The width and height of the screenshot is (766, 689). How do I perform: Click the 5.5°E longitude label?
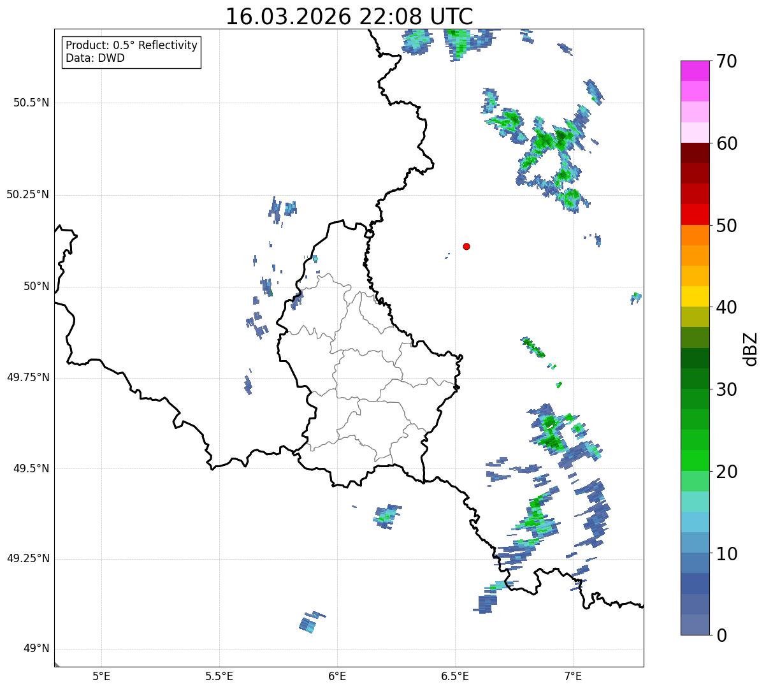click(219, 676)
